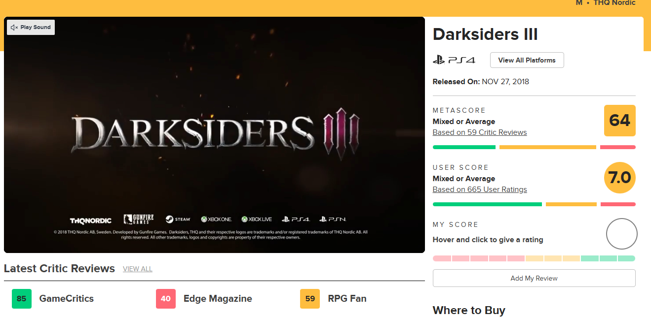Screen dimensions: 651x317
Task: Open the GameCritics review
Action: click(x=66, y=299)
